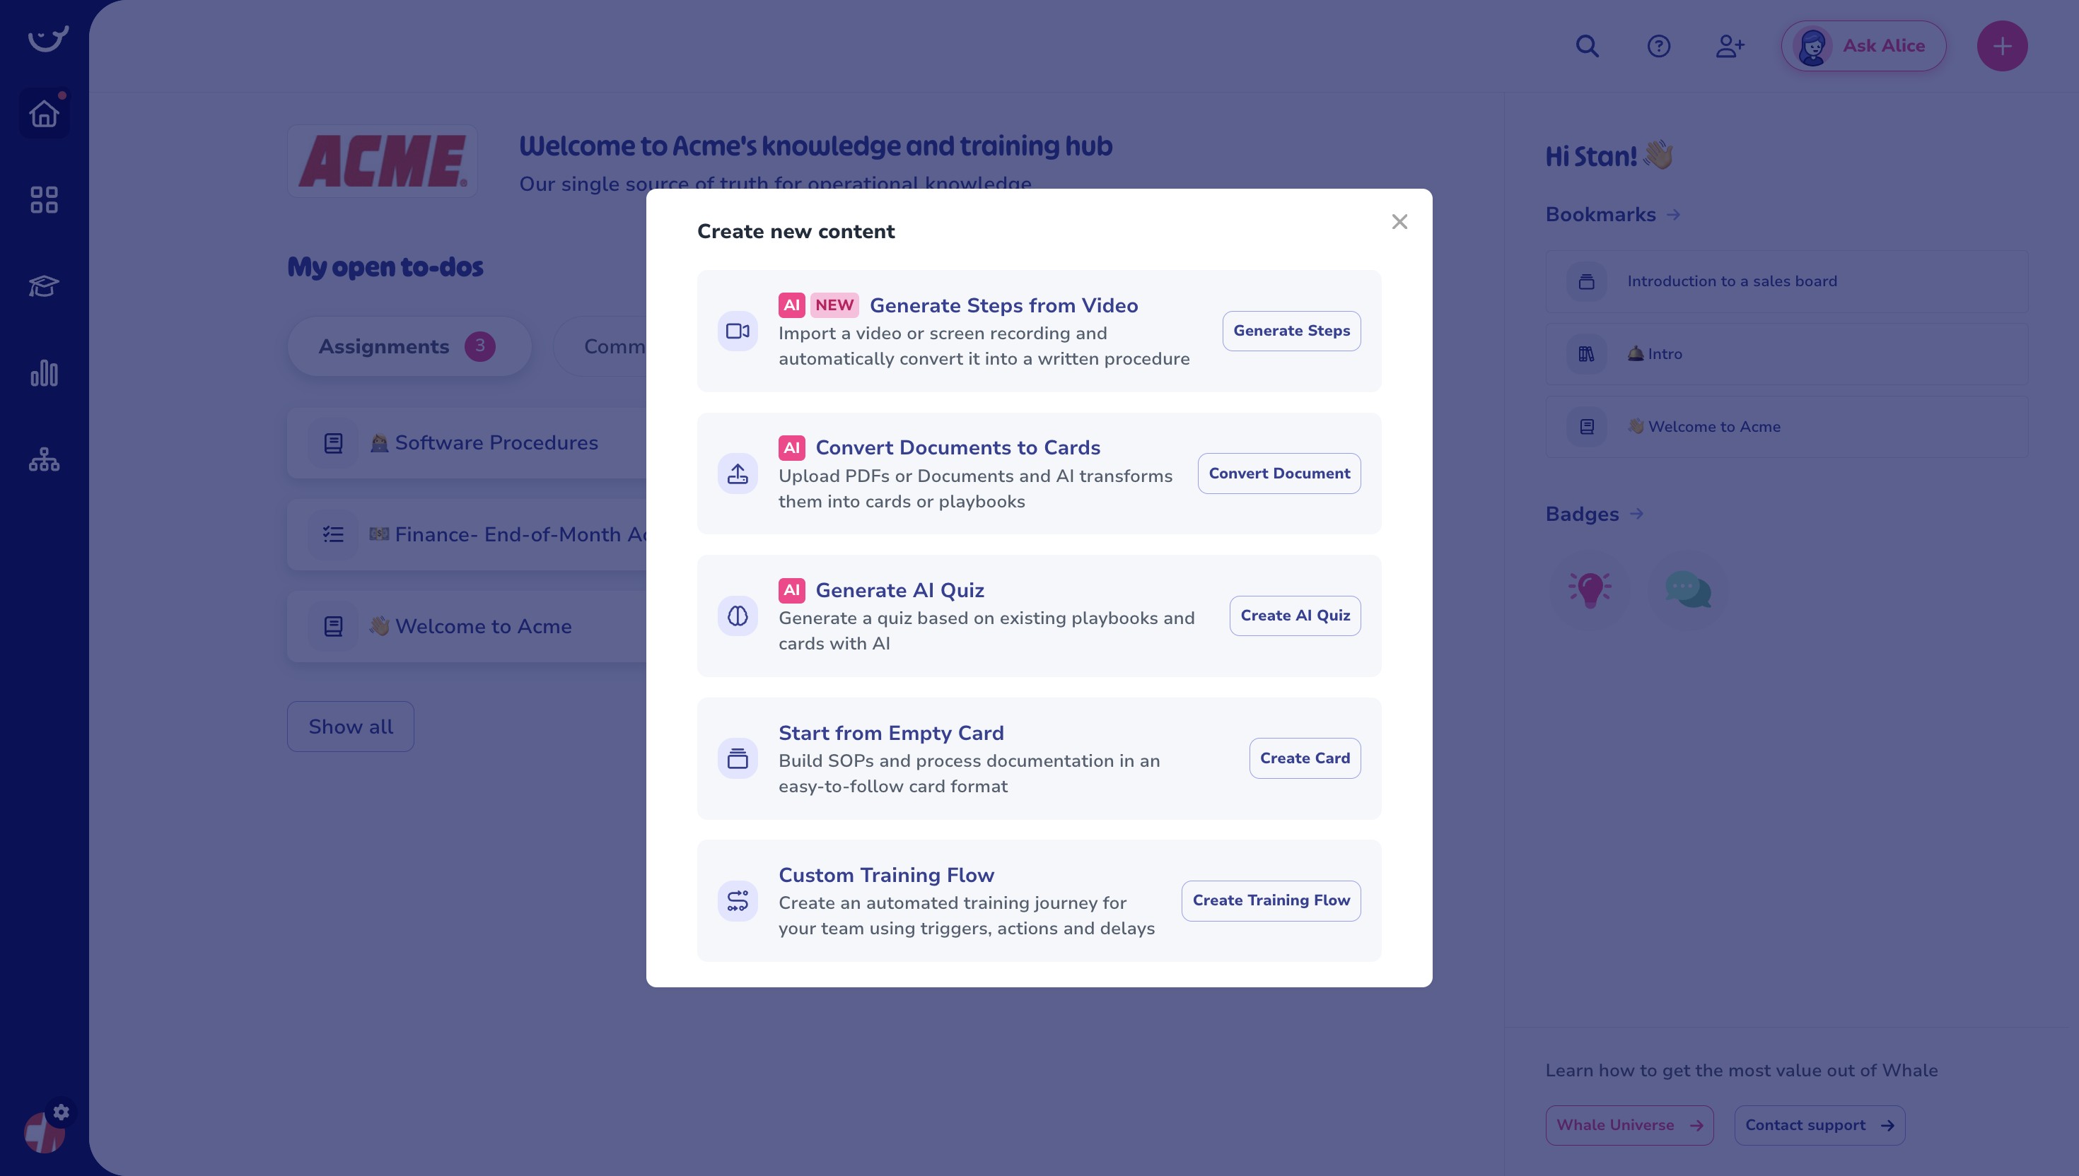This screenshot has width=2079, height=1176.
Task: Click Custom Training Flow title
Action: 885,875
